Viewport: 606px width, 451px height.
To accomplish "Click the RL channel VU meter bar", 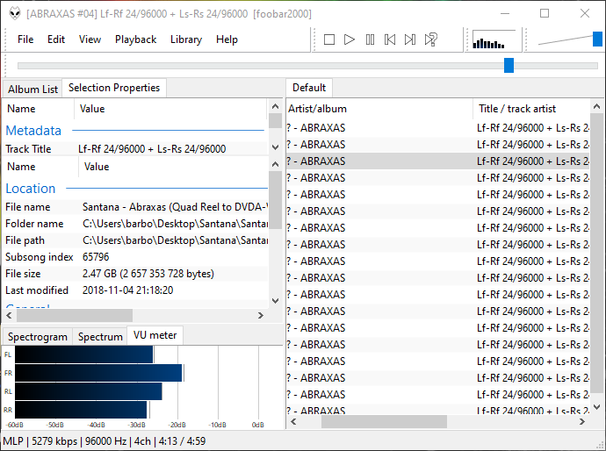I will [88, 391].
